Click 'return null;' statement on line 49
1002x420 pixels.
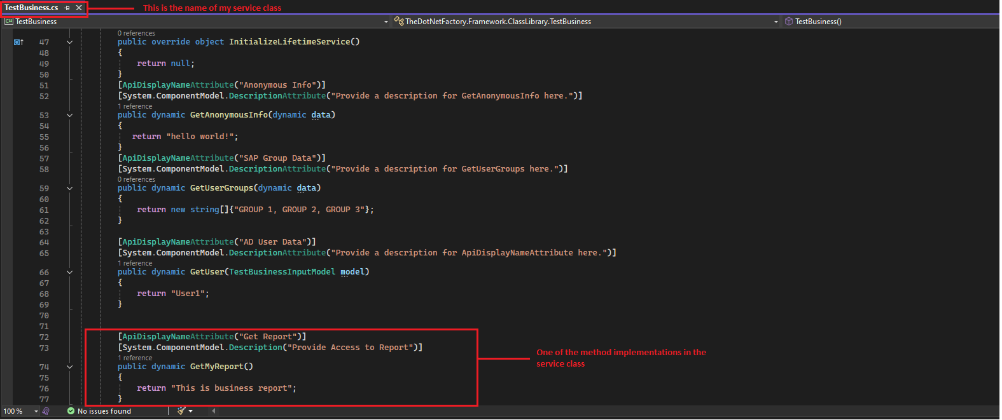[x=166, y=64]
